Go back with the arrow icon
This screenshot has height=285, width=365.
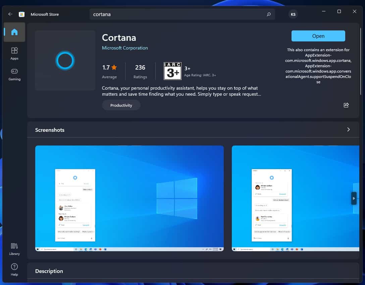[10, 14]
